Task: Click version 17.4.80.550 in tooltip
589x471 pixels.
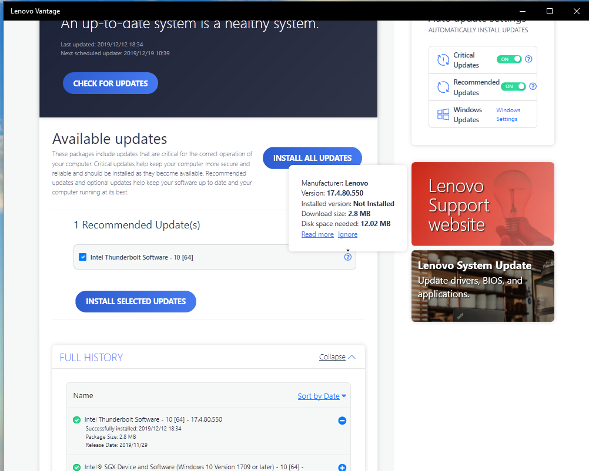Action: coord(345,193)
